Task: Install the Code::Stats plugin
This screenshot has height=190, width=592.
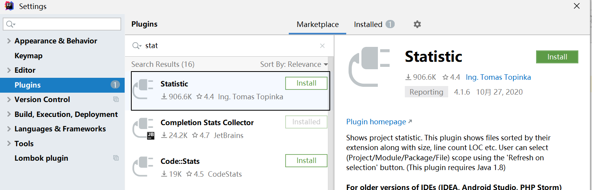Action: coord(306,161)
